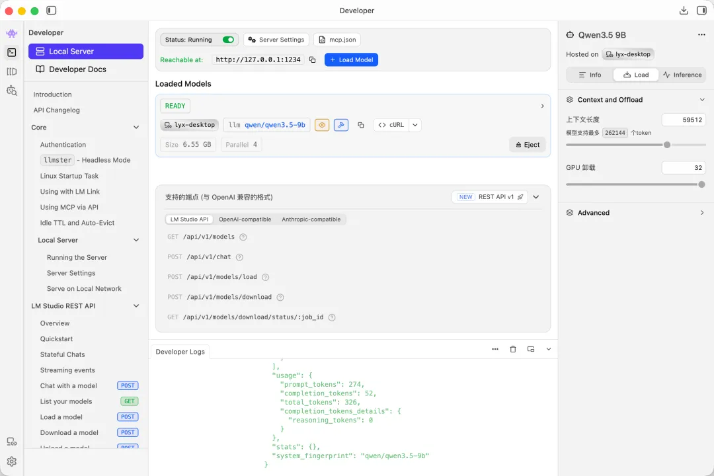Open downloads icon in title bar
The image size is (714, 476).
[x=684, y=10]
